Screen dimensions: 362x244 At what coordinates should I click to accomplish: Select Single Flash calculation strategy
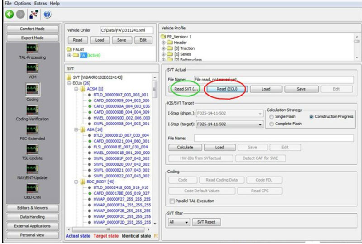tap(271, 117)
